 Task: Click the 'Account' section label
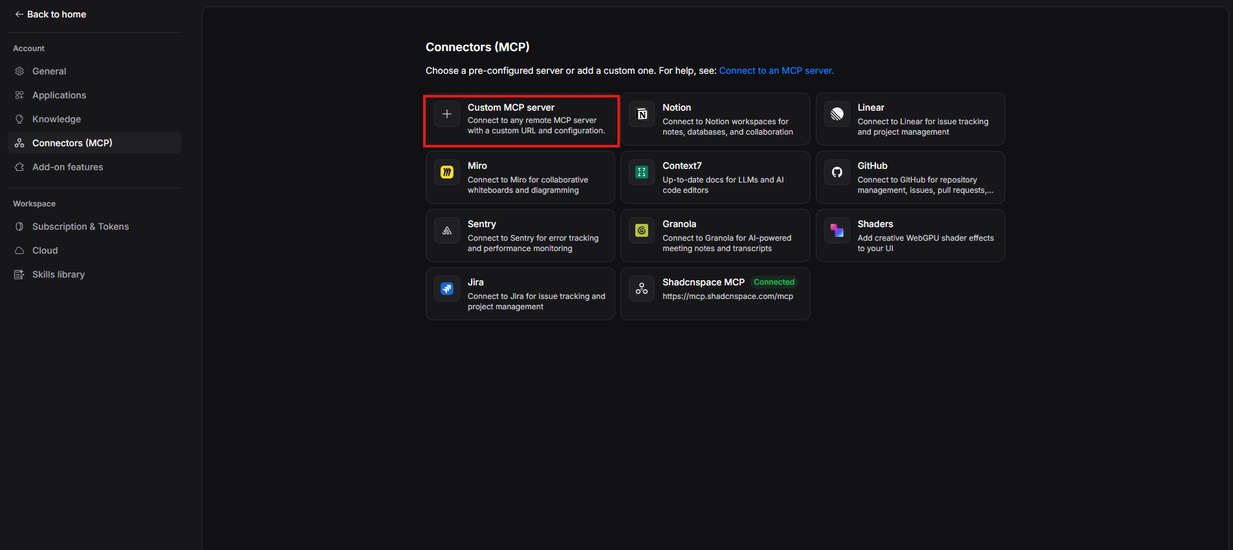[x=29, y=49]
